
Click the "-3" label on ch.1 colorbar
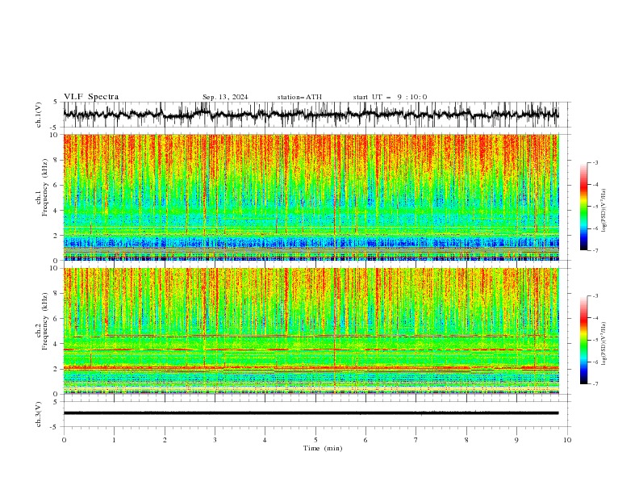[x=595, y=162]
